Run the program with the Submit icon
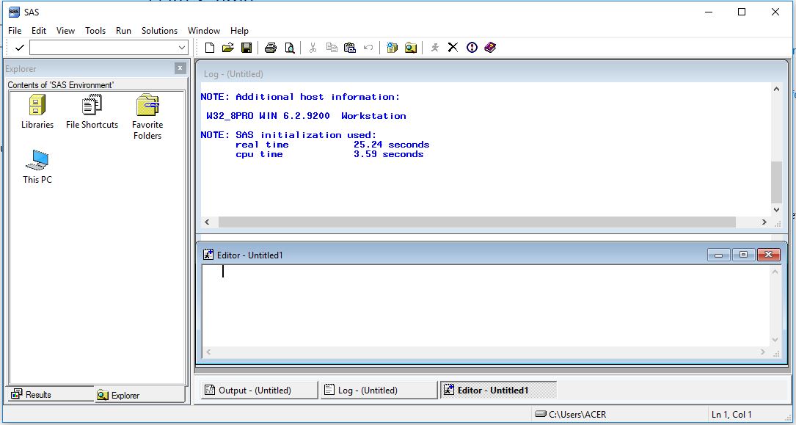Screen dimensions: 796x425 tap(434, 47)
